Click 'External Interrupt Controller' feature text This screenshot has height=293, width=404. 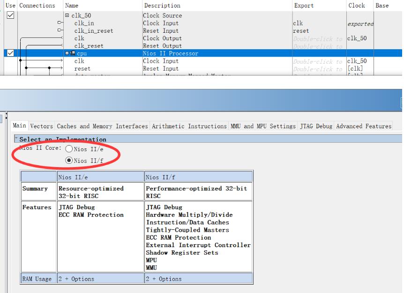[x=198, y=245]
